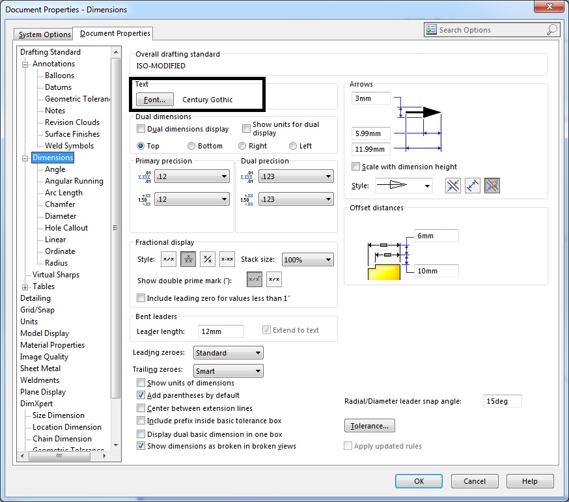Screen dimensions: 569x502
Task: Select the horizontal stacked fraction style
Action: 188,259
